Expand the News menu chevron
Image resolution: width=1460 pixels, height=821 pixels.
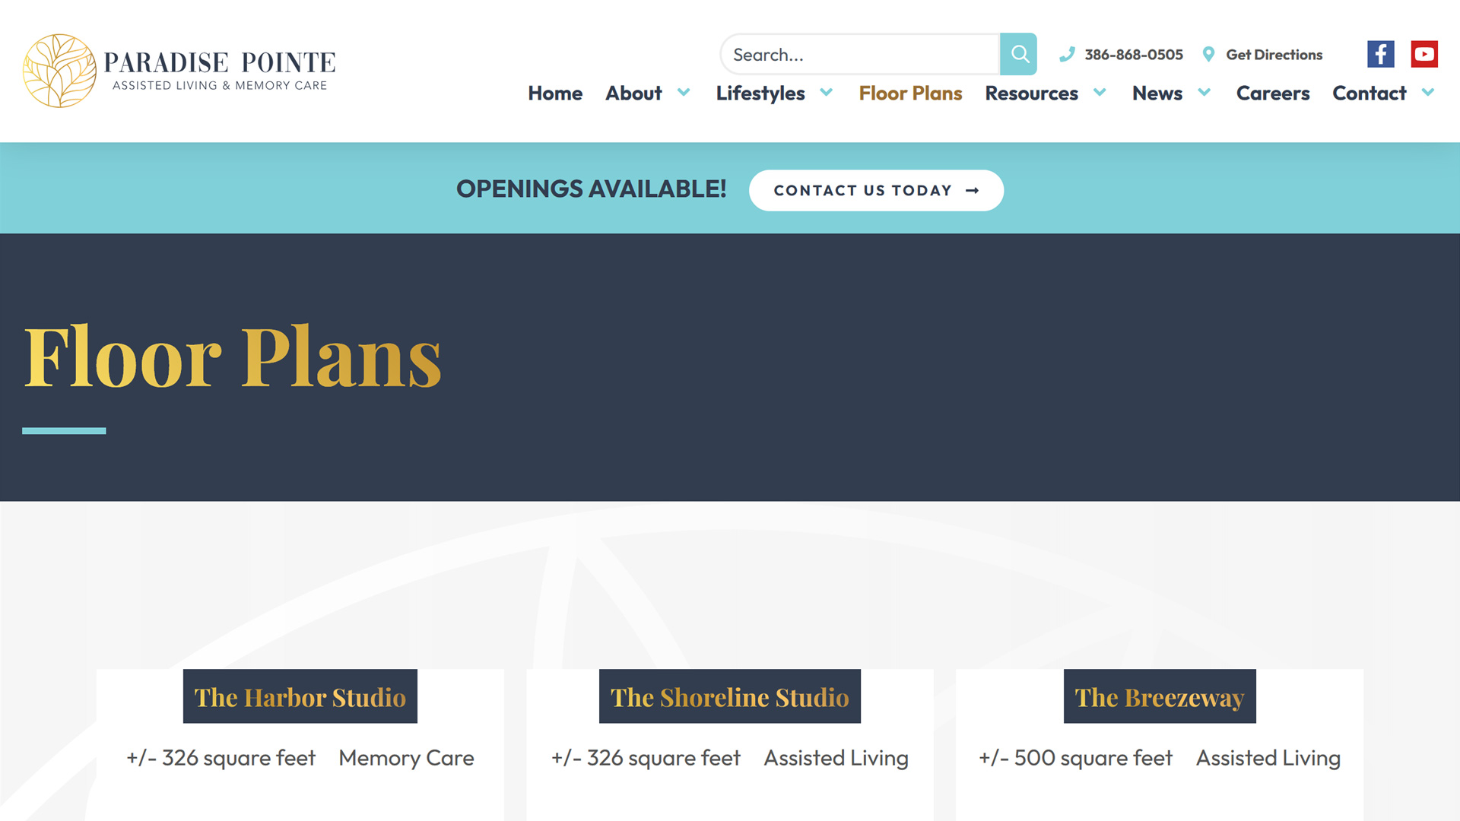[x=1204, y=93]
